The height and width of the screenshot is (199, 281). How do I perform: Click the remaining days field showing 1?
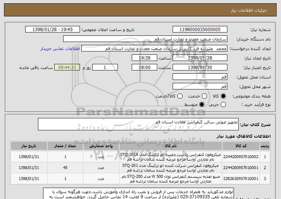pos(105,68)
